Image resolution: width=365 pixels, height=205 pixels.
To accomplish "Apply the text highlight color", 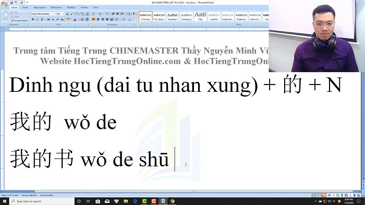I will pyautogui.click(x=68, y=19).
